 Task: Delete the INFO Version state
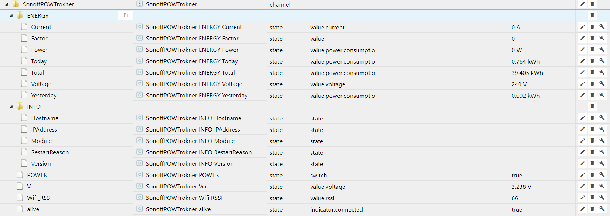592,163
